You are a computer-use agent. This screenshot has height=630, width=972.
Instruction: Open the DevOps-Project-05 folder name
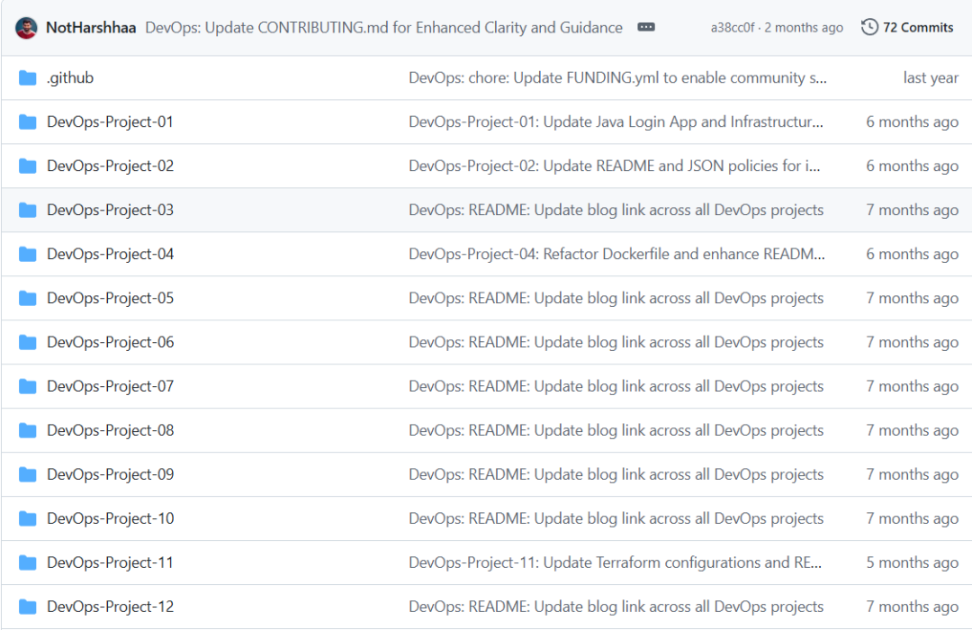pos(111,298)
